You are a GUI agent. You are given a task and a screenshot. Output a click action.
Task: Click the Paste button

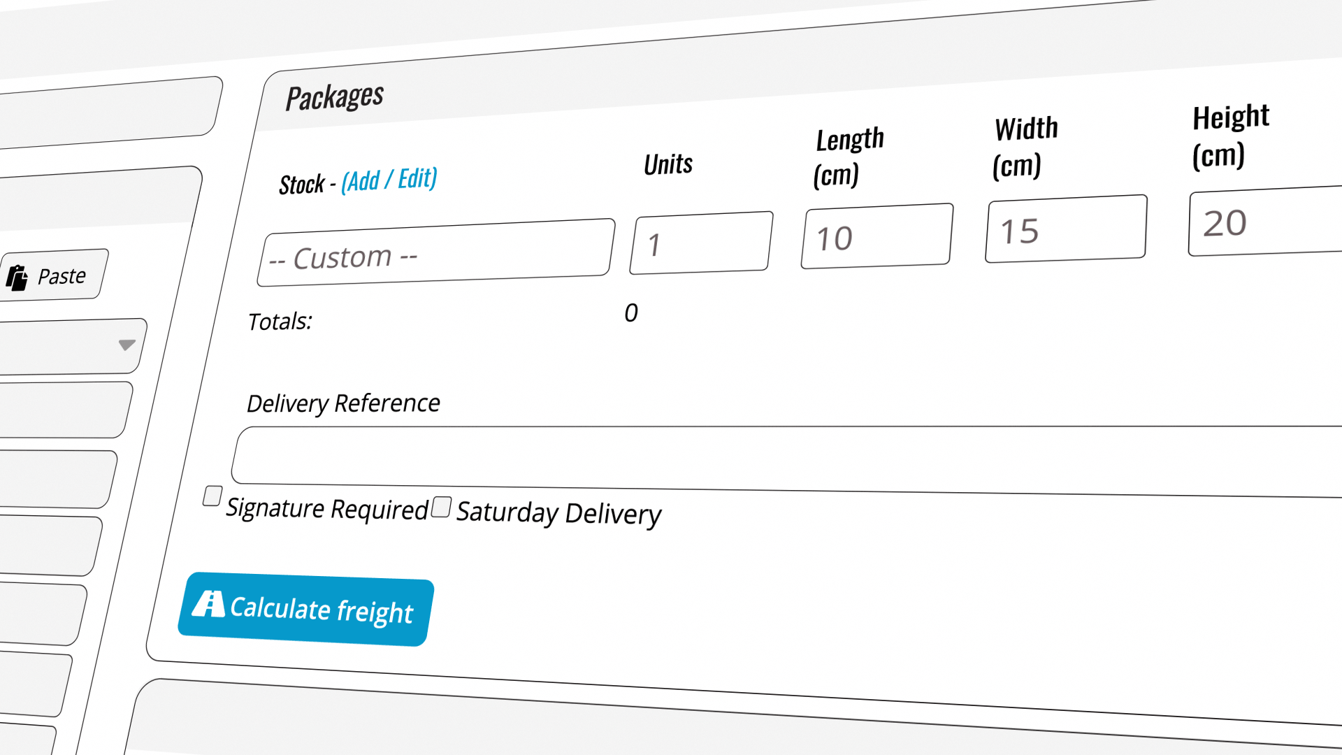(x=53, y=275)
